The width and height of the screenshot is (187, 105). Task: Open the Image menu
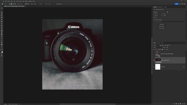8,1
